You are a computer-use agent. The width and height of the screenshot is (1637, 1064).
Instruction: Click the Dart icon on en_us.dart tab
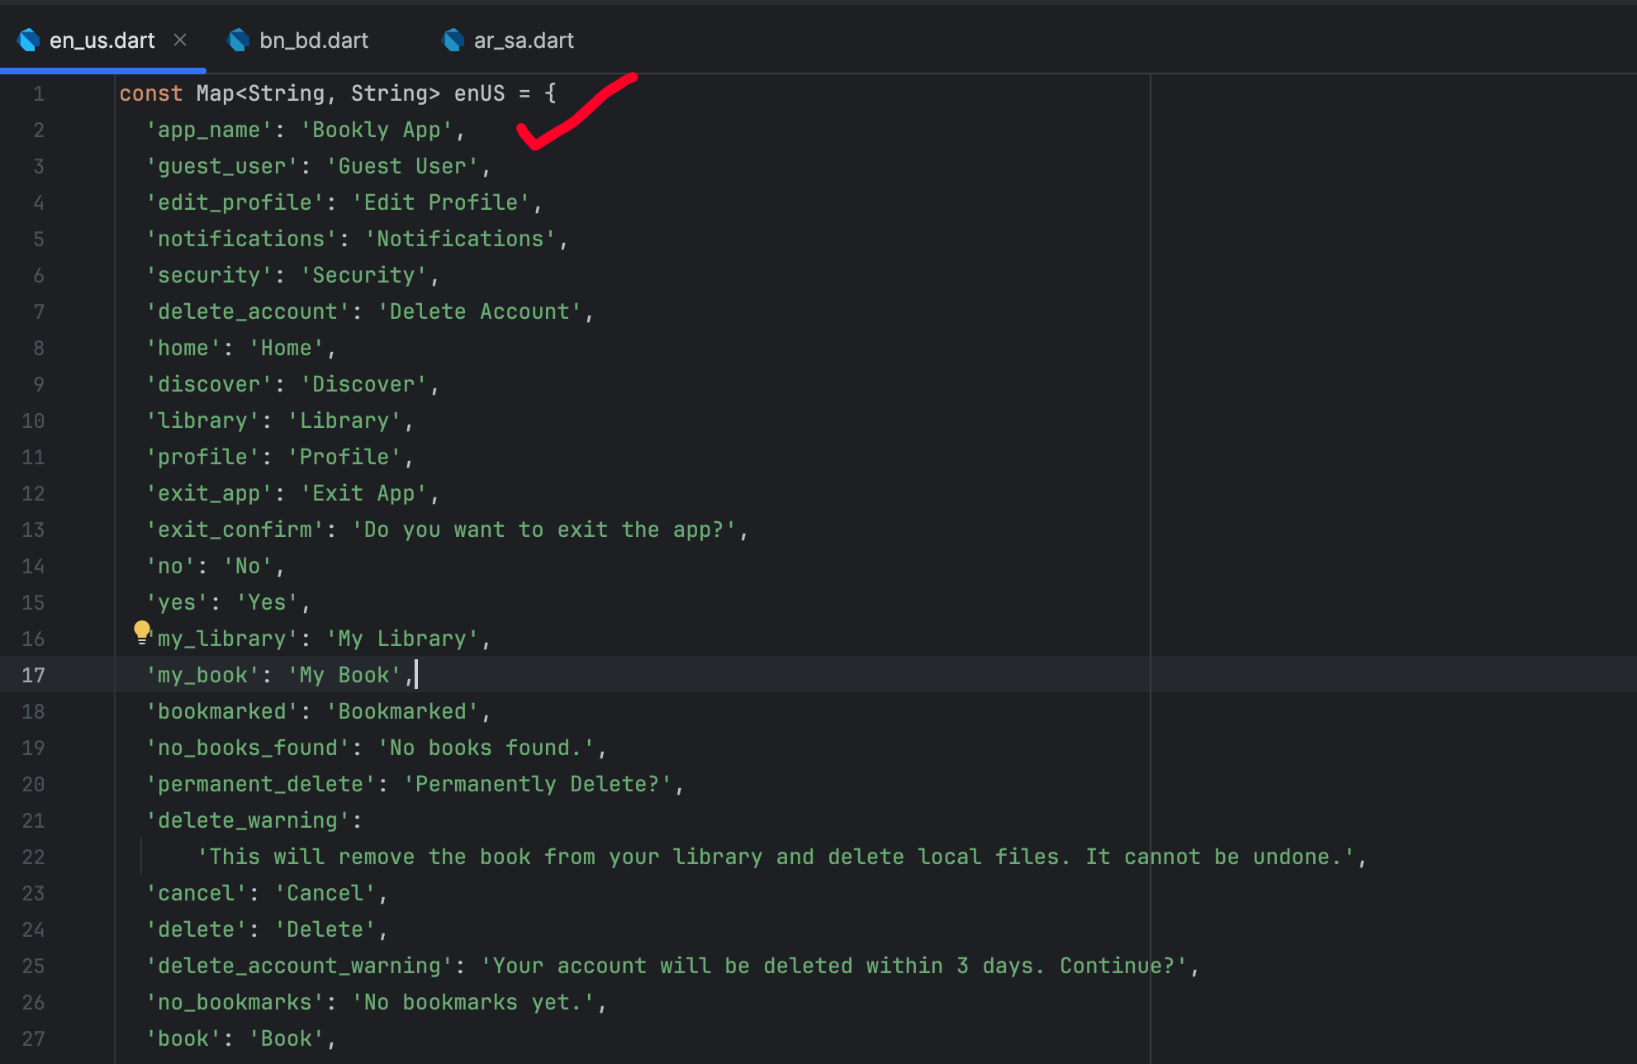(28, 40)
